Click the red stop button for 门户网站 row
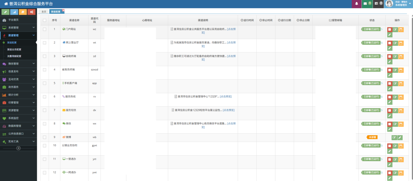 pyautogui.click(x=390, y=30)
